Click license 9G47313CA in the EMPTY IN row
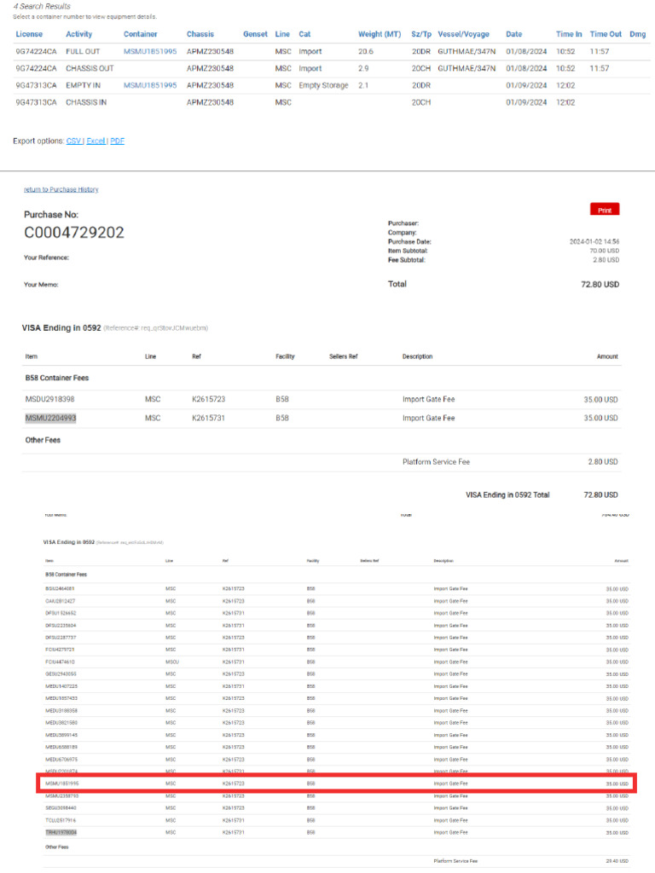 click(36, 85)
